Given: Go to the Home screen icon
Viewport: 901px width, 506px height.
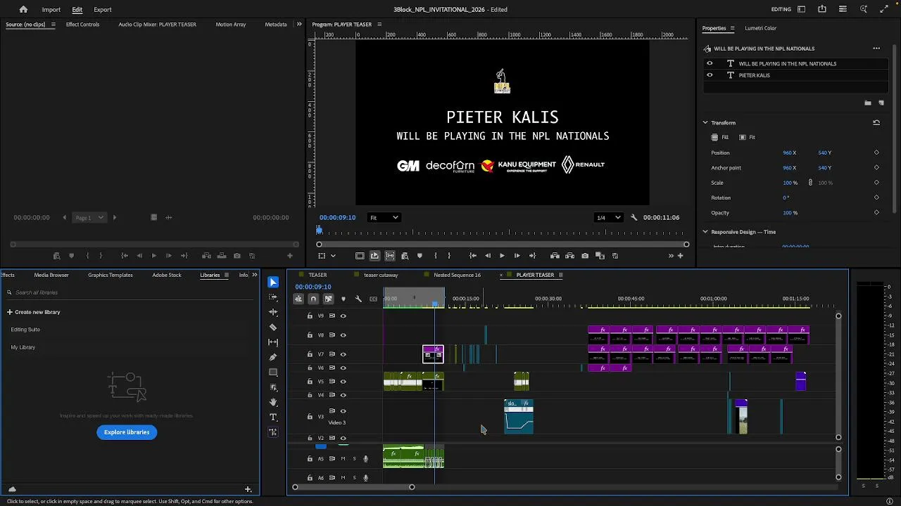Looking at the screenshot, I should (23, 9).
